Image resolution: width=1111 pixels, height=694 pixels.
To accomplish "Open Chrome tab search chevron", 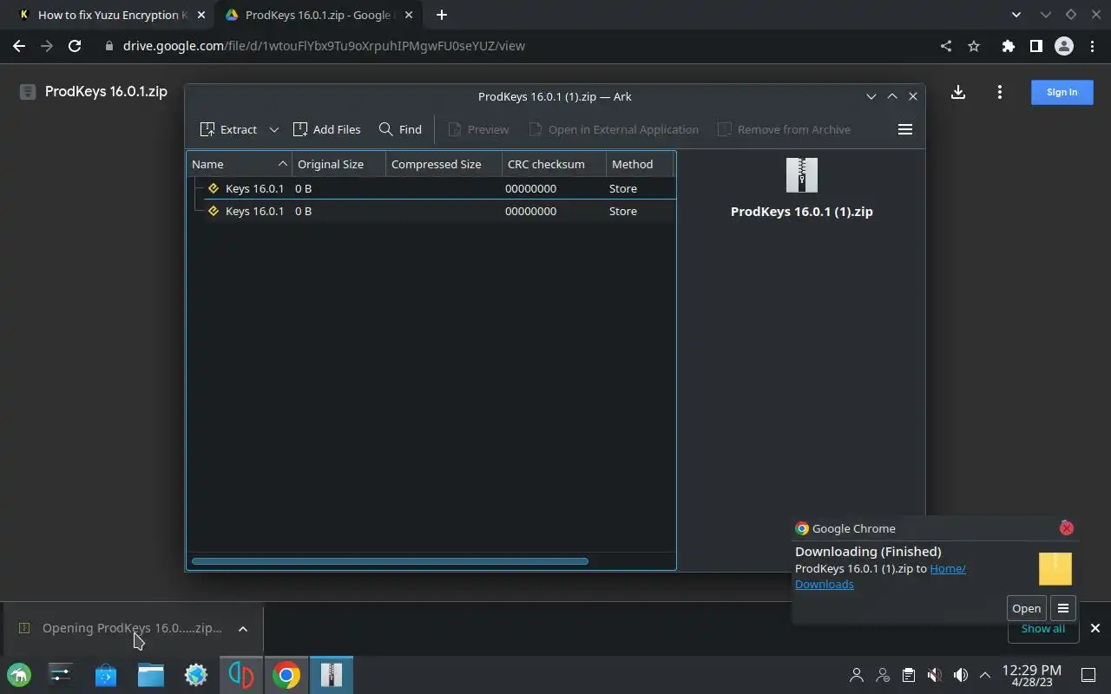I will tap(1016, 15).
